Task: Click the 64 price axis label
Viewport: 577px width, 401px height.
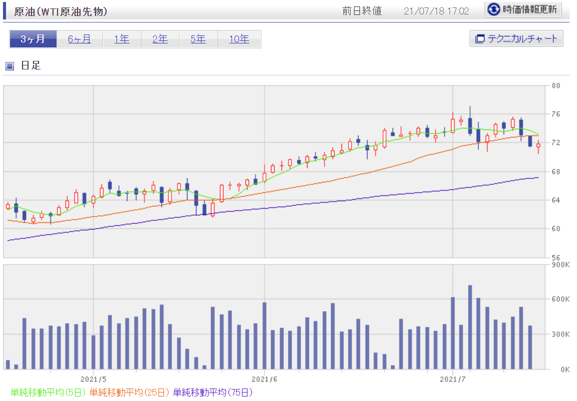Action: coord(555,200)
